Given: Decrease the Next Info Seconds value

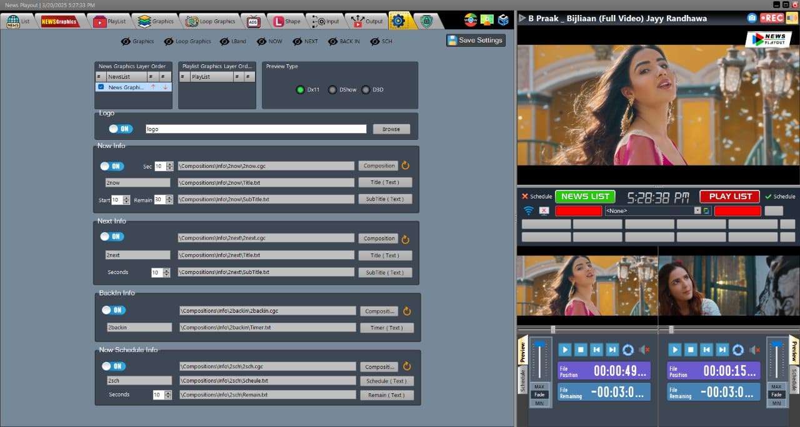Looking at the screenshot, I should click(166, 275).
